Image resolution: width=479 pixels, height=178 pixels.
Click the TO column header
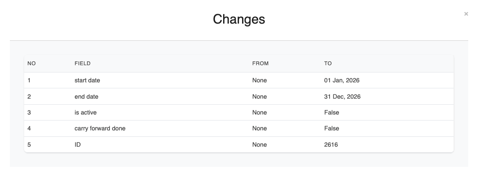coord(328,63)
